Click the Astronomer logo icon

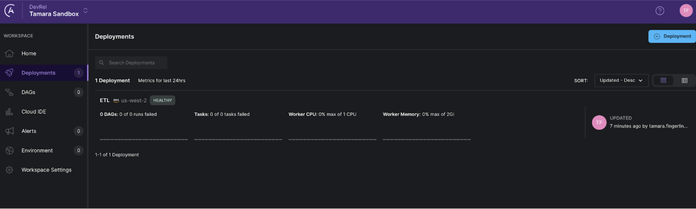tap(10, 11)
